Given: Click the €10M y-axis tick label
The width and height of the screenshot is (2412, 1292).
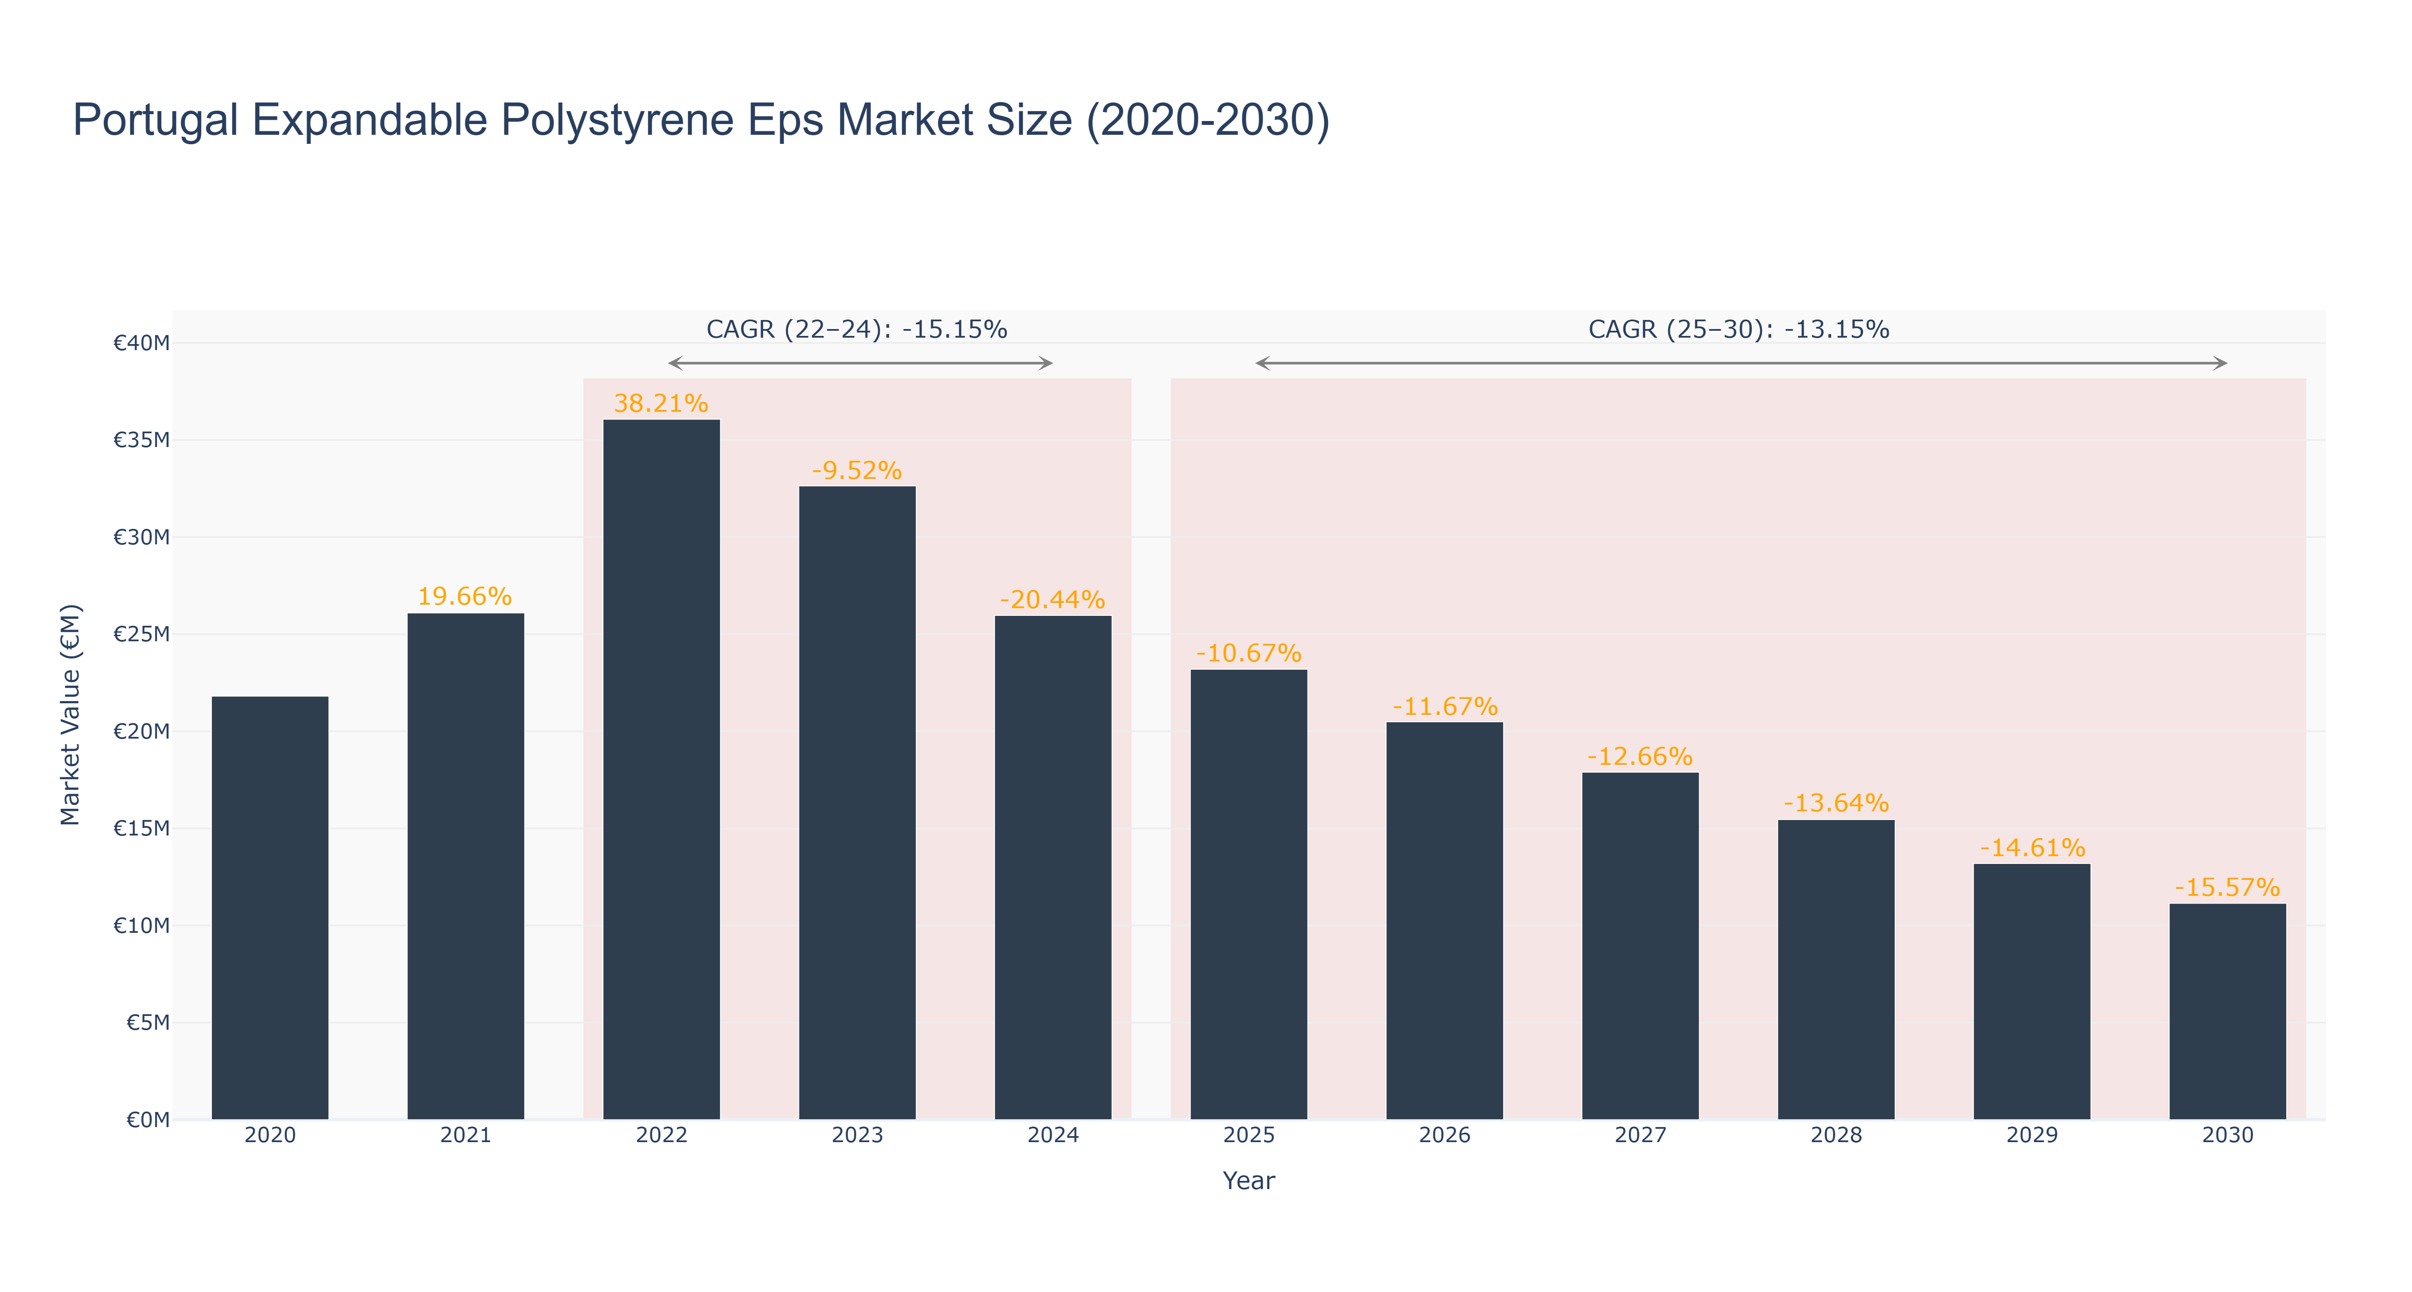Looking at the screenshot, I should click(x=141, y=926).
